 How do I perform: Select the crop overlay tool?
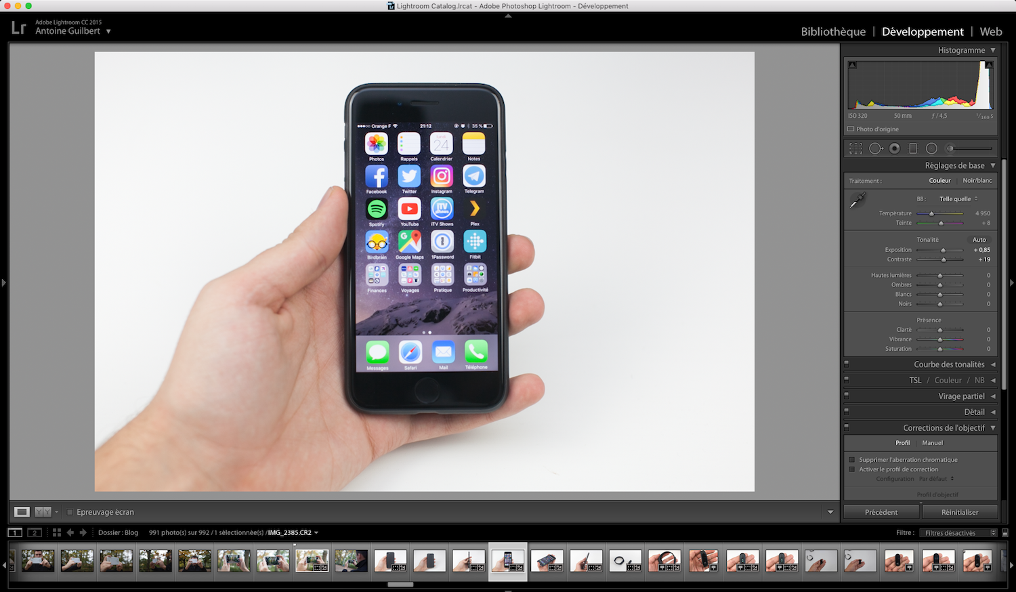(x=856, y=148)
